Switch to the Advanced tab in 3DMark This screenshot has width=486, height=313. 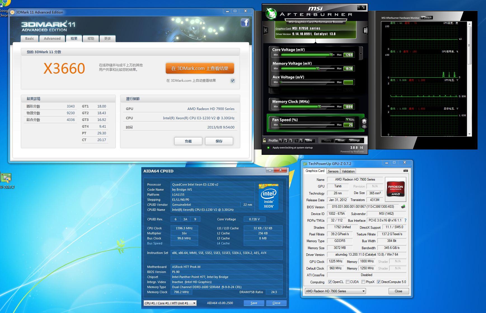[52, 39]
